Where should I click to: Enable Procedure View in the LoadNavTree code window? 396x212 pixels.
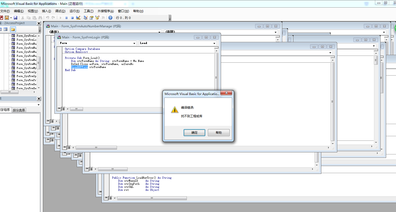[x=106, y=198]
